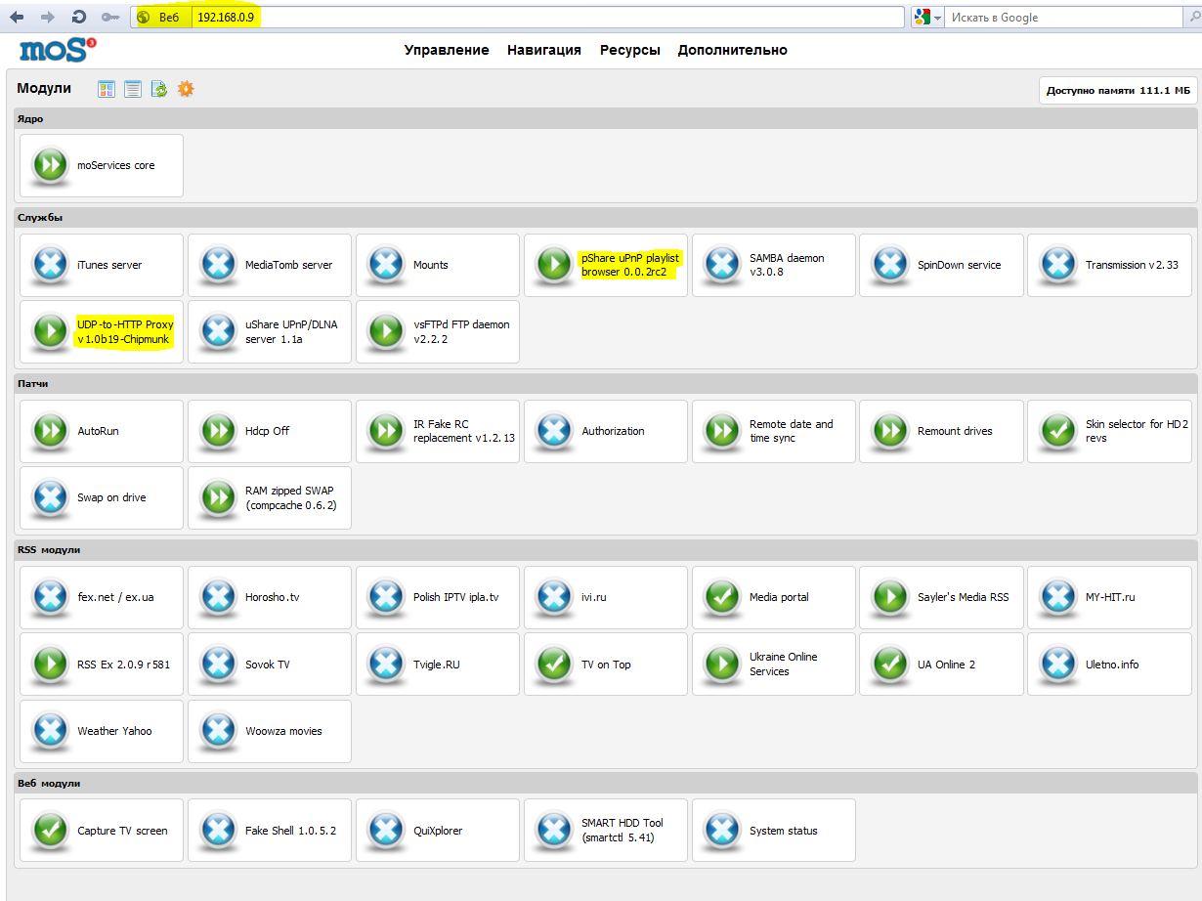Image resolution: width=1202 pixels, height=901 pixels.
Task: Open the Навигация menu
Action: 544,50
